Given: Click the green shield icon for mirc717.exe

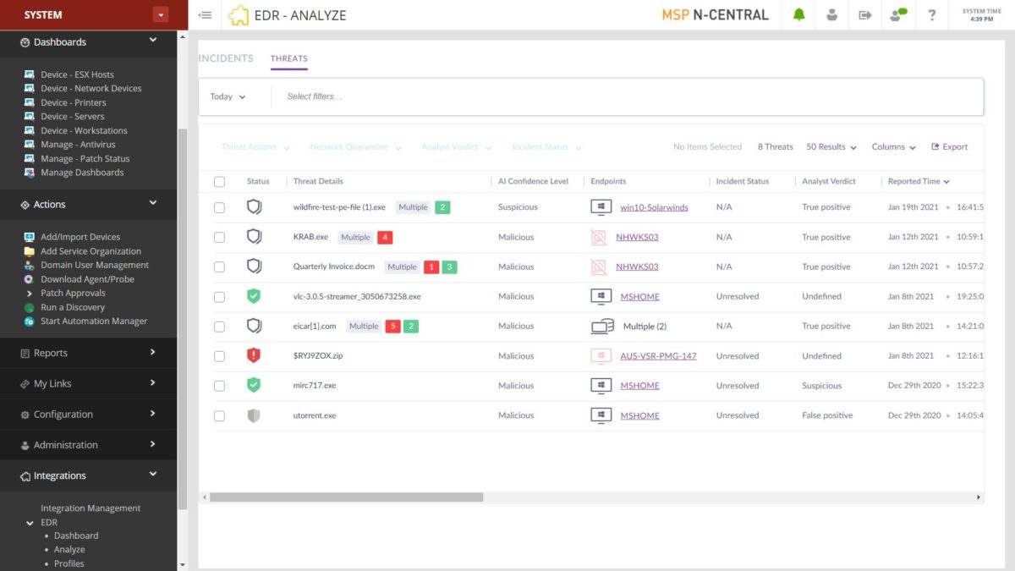Looking at the screenshot, I should tap(254, 385).
